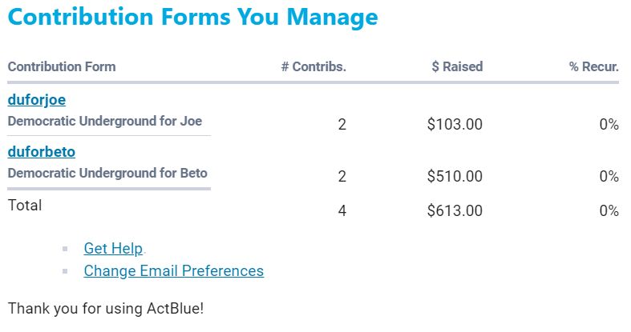Image resolution: width=631 pixels, height=332 pixels.
Task: Open the duforjoe contribution form link
Action: 36,100
